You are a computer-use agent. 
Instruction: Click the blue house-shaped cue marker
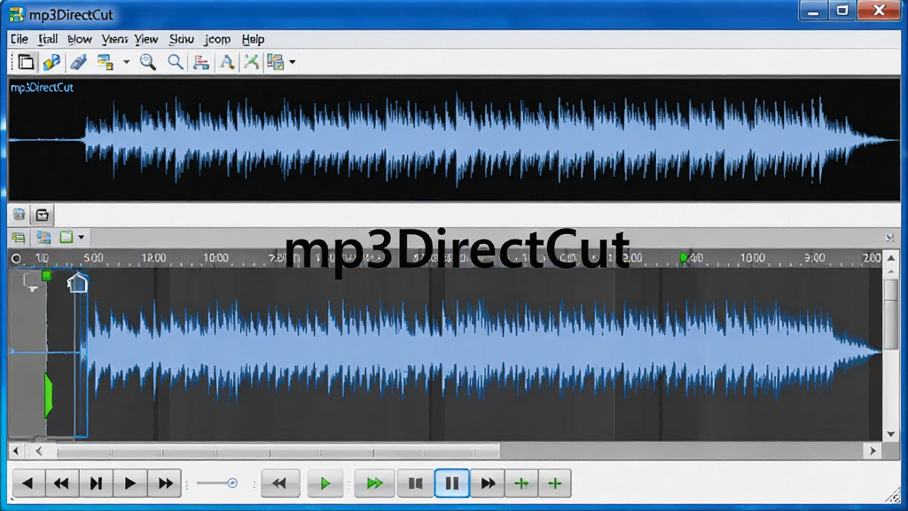[77, 283]
